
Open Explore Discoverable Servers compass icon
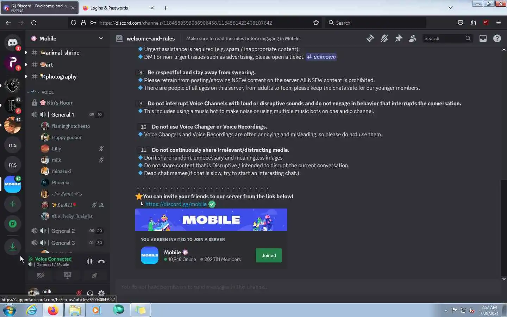coord(13,224)
